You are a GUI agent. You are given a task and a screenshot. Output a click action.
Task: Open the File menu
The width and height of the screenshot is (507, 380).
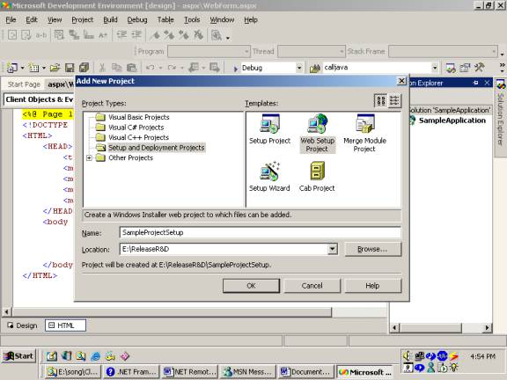click(11, 19)
